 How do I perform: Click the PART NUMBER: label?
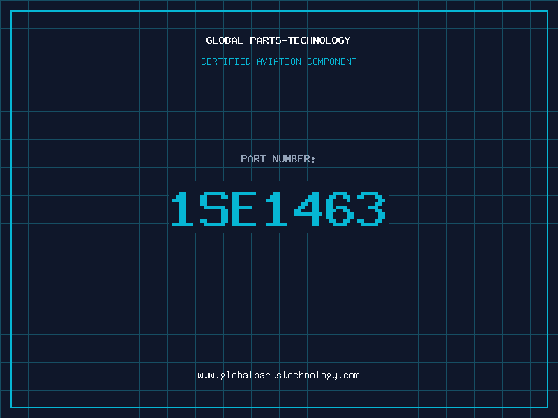click(278, 159)
